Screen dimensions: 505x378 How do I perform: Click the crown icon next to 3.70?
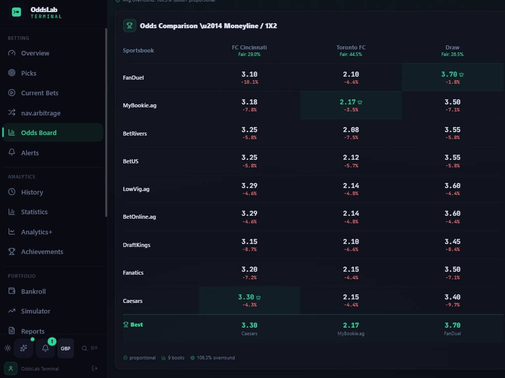pyautogui.click(x=462, y=75)
